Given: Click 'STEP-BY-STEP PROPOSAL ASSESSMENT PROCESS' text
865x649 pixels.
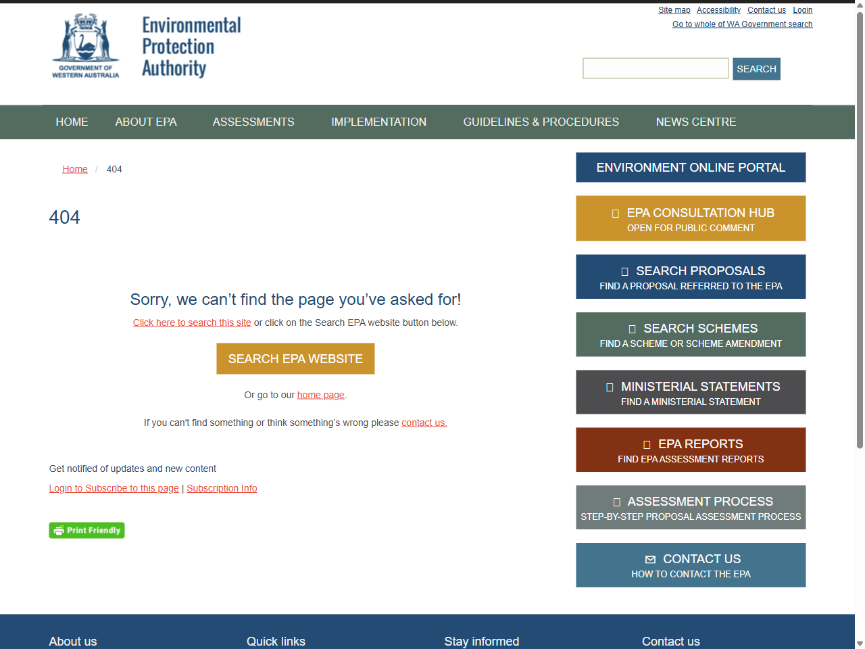Looking at the screenshot, I should [691, 516].
